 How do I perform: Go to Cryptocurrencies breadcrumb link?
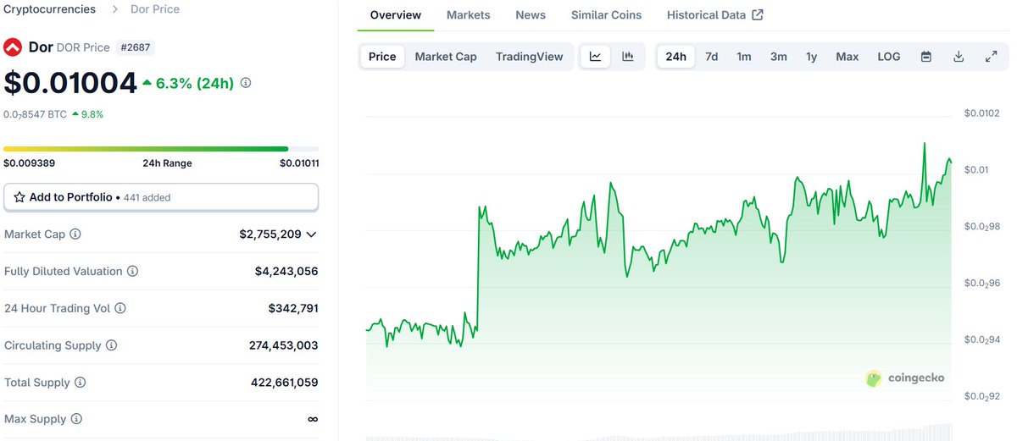pyautogui.click(x=50, y=9)
